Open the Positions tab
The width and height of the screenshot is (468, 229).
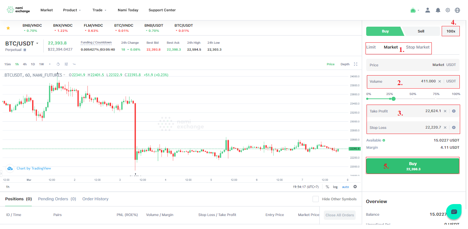[x=18, y=199]
